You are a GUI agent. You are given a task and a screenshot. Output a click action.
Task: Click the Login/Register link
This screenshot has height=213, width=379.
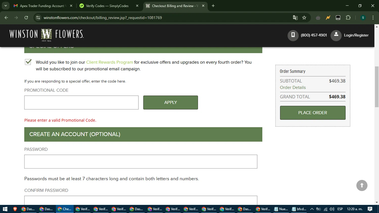tap(356, 35)
